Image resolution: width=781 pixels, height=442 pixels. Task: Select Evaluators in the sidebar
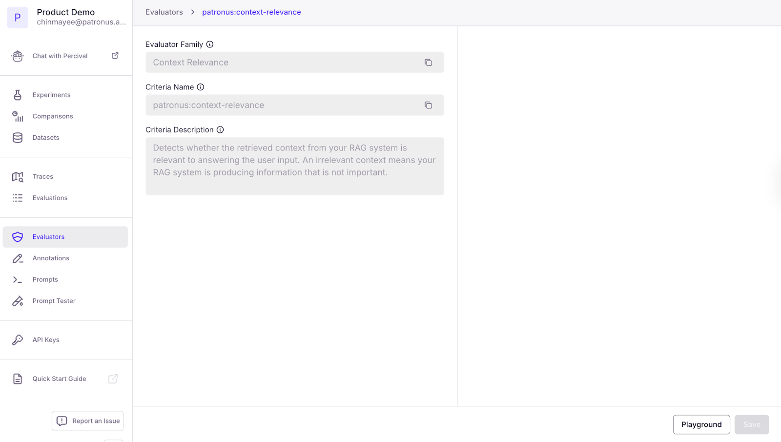[65, 237]
